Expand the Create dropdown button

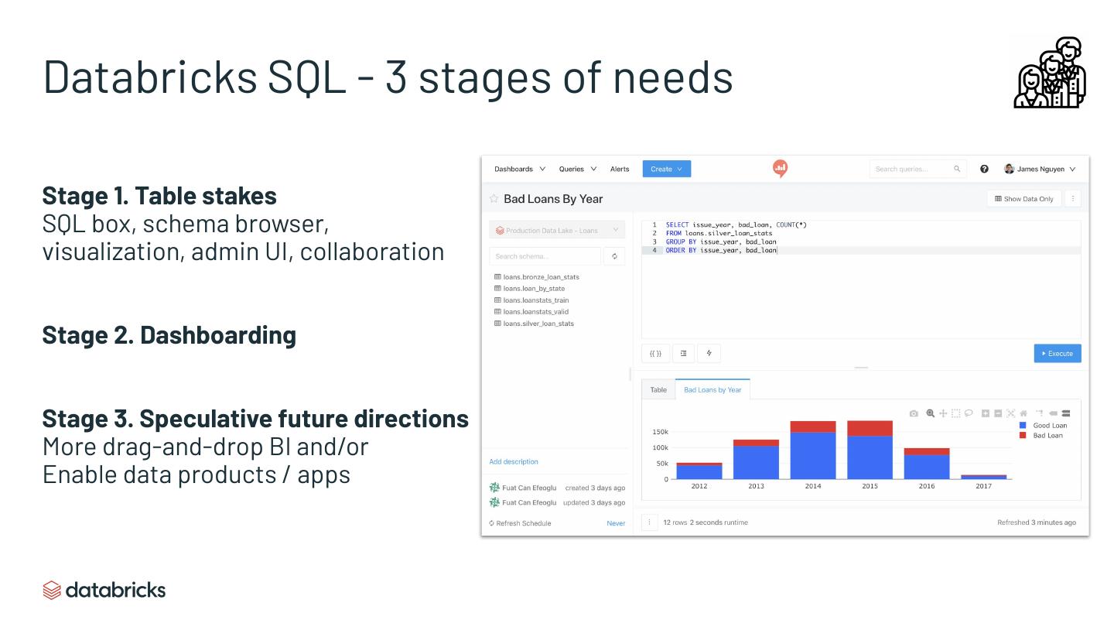(667, 169)
